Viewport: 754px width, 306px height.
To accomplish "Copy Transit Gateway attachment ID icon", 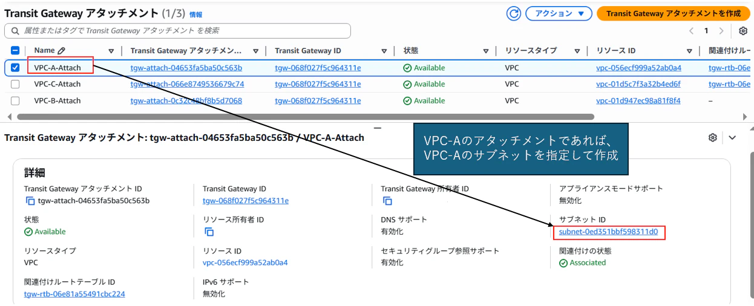I will pos(30,201).
